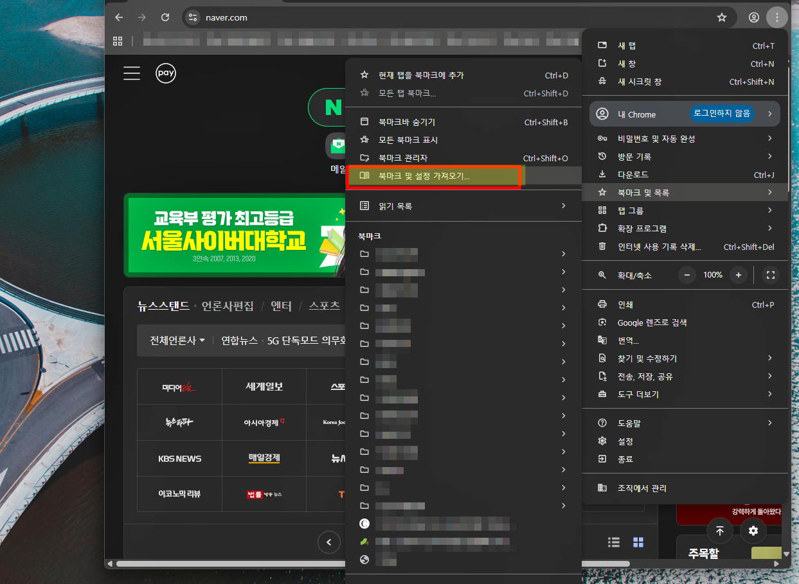Open 아시아경제 press tile
This screenshot has width=799, height=584.
coord(264,423)
